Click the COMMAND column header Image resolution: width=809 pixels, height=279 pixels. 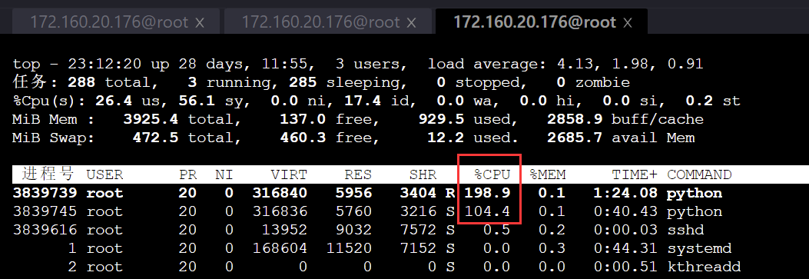pyautogui.click(x=699, y=174)
